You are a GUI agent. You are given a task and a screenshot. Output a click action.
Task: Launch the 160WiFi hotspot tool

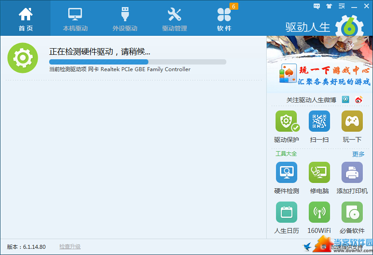pyautogui.click(x=319, y=213)
